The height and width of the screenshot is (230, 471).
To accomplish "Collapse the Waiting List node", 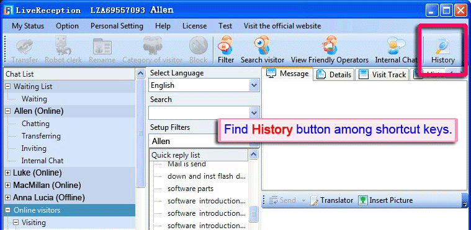I will 8,87.
